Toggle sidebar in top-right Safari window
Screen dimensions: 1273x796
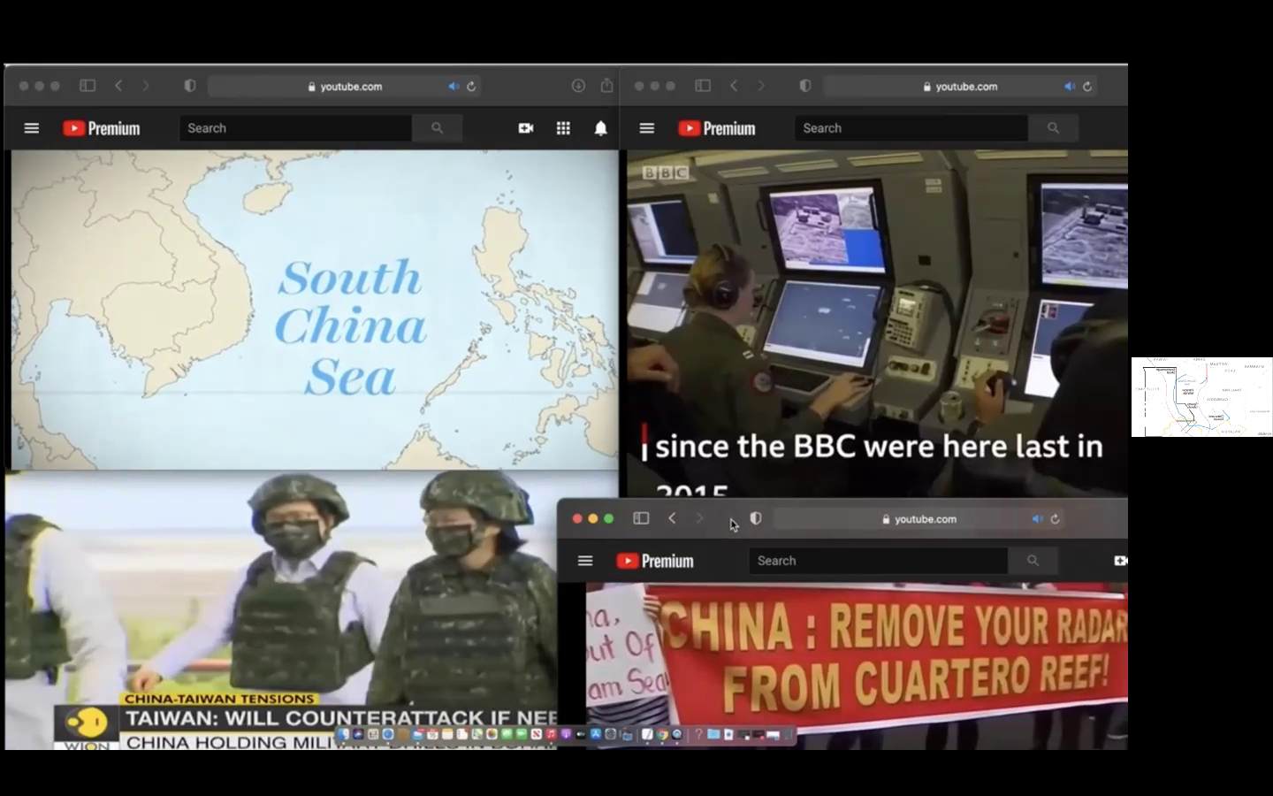tap(703, 86)
